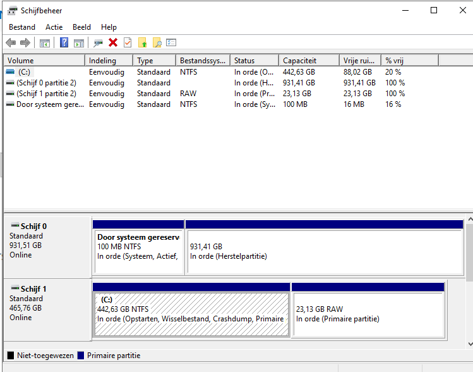This screenshot has width=473, height=372.
Task: Select the (C:) 442,63 GB NTFS partition block
Action: [191, 310]
